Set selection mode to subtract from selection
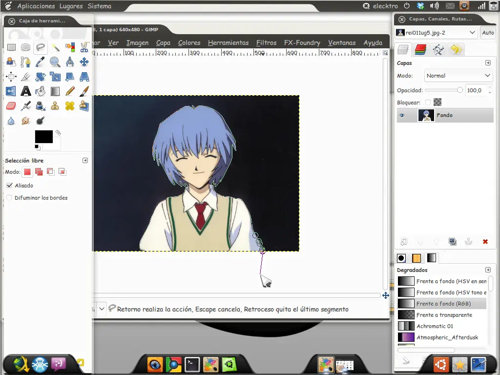Screen dimensions: 500x375 point(51,172)
